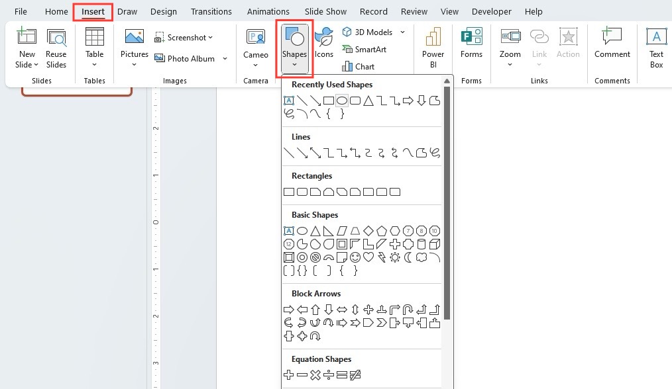Image resolution: width=672 pixels, height=389 pixels.
Task: Select the Pentagon in Basic Shapes
Action: pyautogui.click(x=382, y=231)
